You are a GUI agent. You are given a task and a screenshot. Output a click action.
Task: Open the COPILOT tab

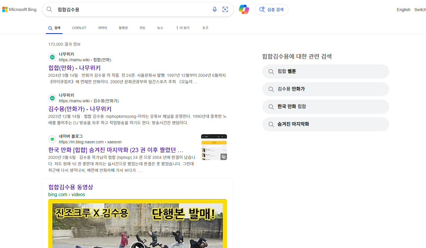(79, 28)
